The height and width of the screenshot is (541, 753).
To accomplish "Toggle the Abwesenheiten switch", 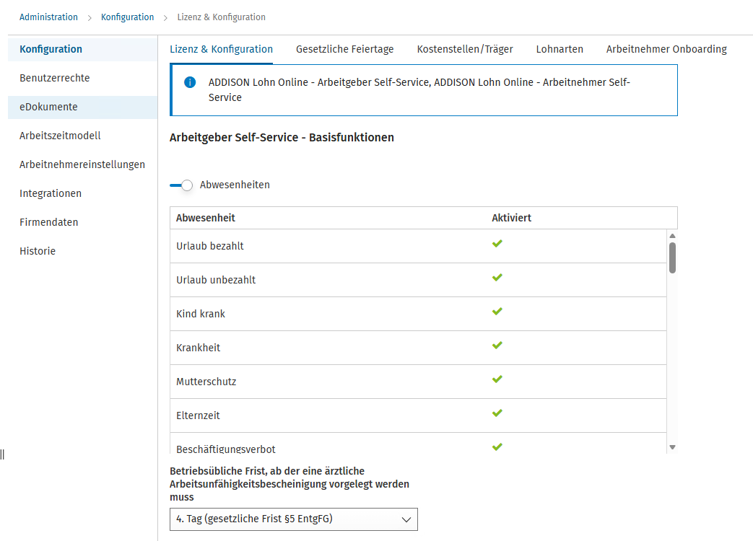I will pos(181,185).
